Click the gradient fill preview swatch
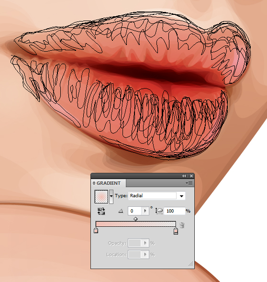 click(x=101, y=197)
